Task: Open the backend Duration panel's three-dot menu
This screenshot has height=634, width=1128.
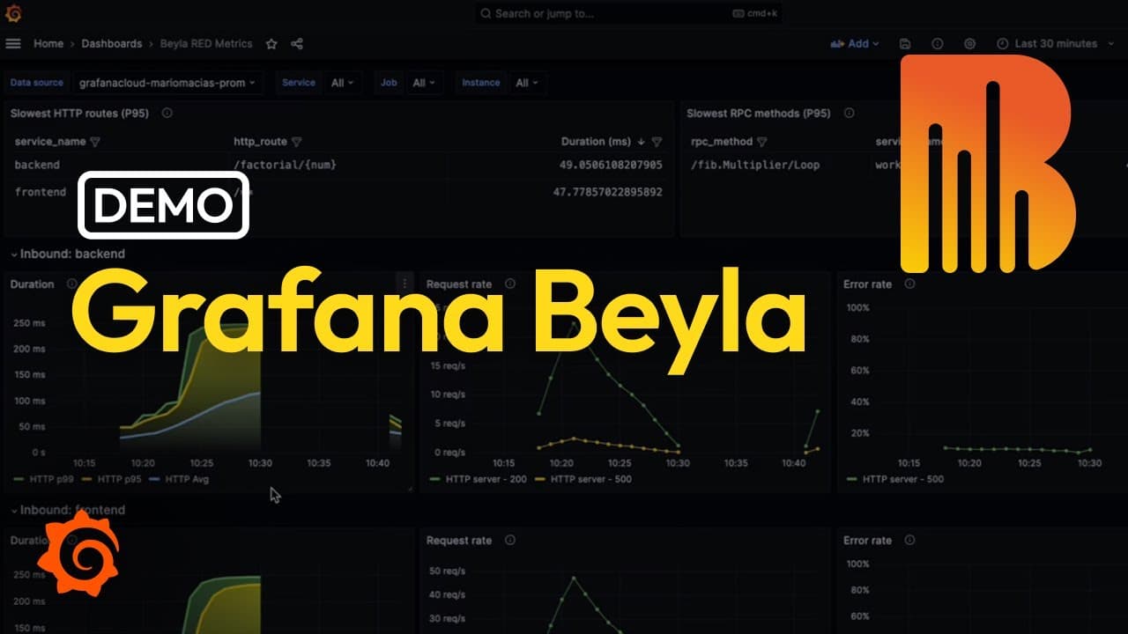Action: pyautogui.click(x=405, y=284)
